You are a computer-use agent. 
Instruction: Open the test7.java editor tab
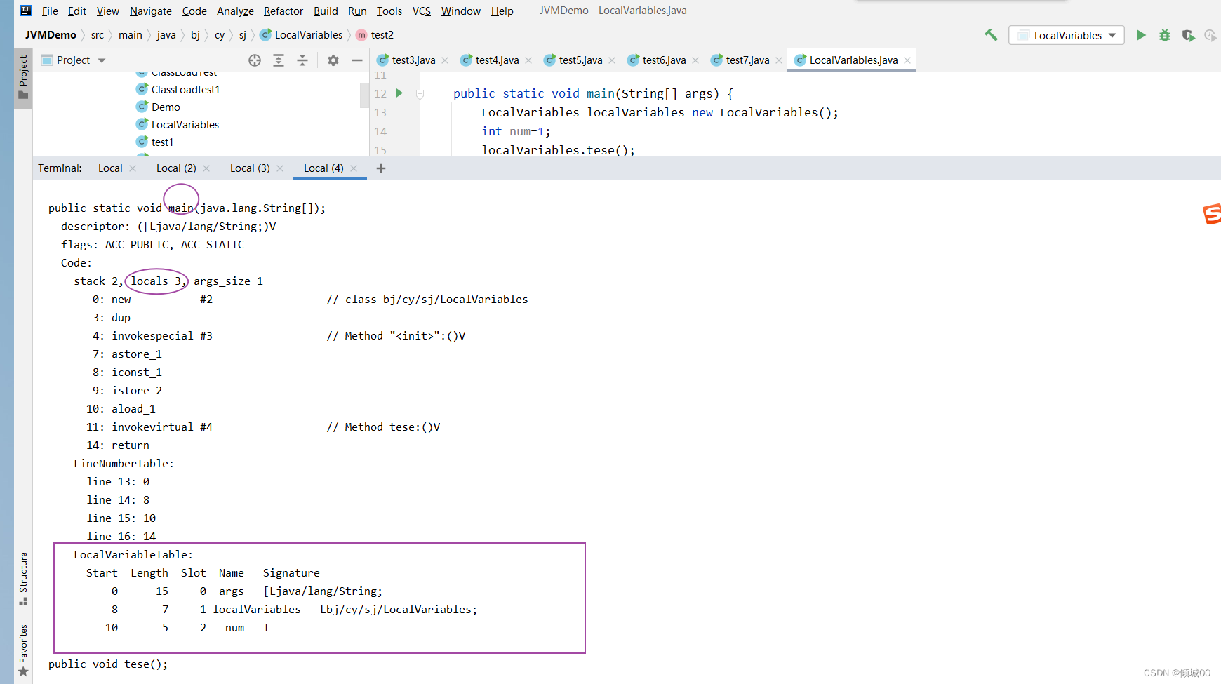[x=747, y=60]
